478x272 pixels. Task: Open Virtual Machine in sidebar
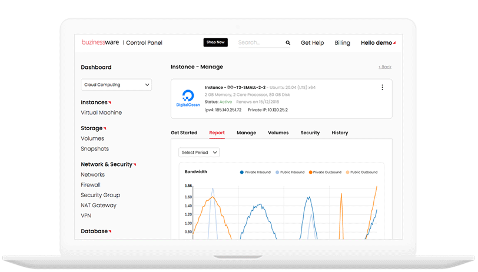(x=101, y=112)
